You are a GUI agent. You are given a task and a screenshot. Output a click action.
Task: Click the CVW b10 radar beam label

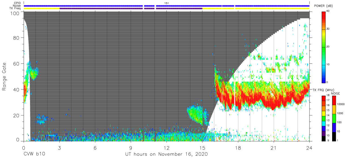pyautogui.click(x=34, y=154)
